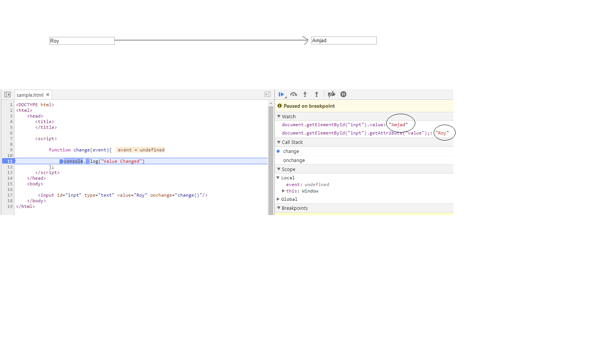
Task: Hide the file navigator sidebar panel
Action: [7, 94]
